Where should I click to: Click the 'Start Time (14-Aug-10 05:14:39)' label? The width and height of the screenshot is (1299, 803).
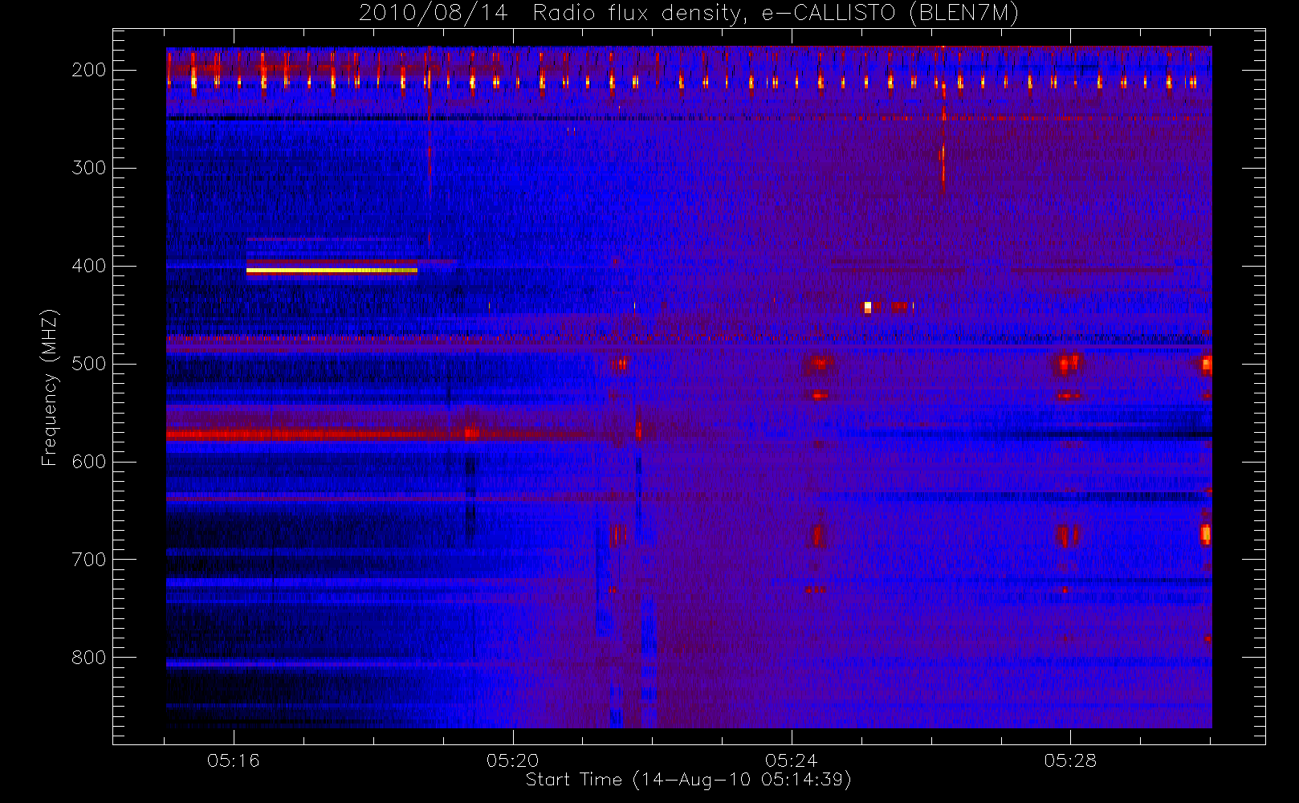(x=688, y=780)
